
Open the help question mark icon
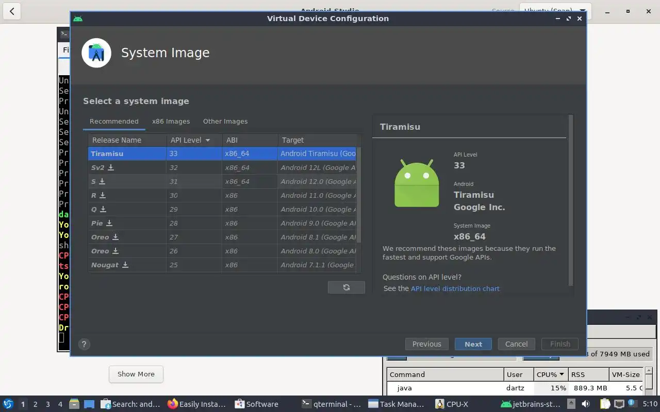[x=84, y=345]
